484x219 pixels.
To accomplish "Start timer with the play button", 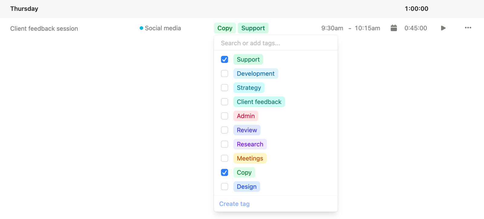I will click(443, 28).
